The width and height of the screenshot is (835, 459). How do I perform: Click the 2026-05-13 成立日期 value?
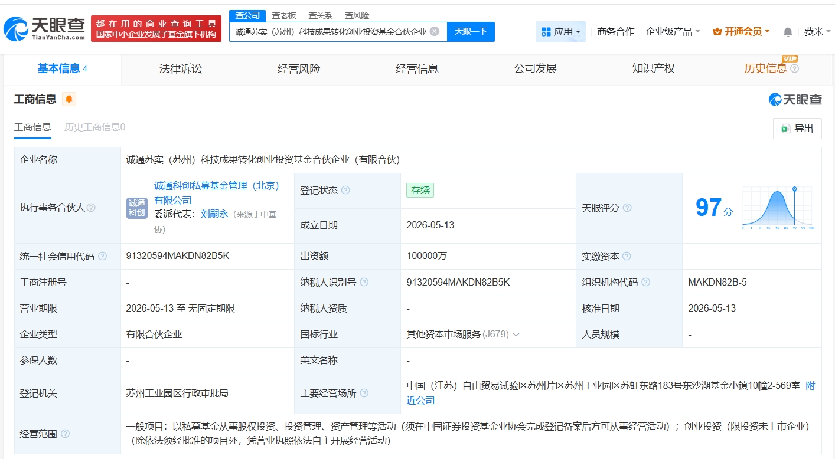430,225
